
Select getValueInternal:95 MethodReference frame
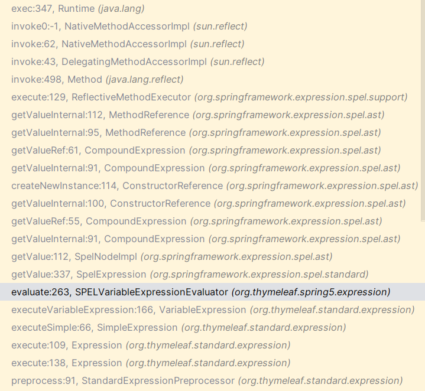pyautogui.click(x=210, y=133)
